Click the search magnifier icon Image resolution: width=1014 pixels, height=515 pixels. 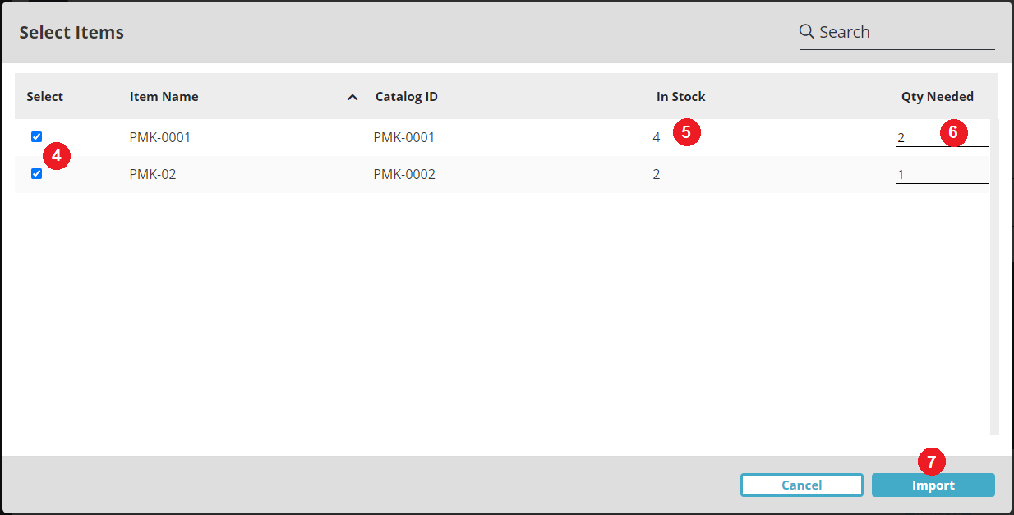(804, 31)
